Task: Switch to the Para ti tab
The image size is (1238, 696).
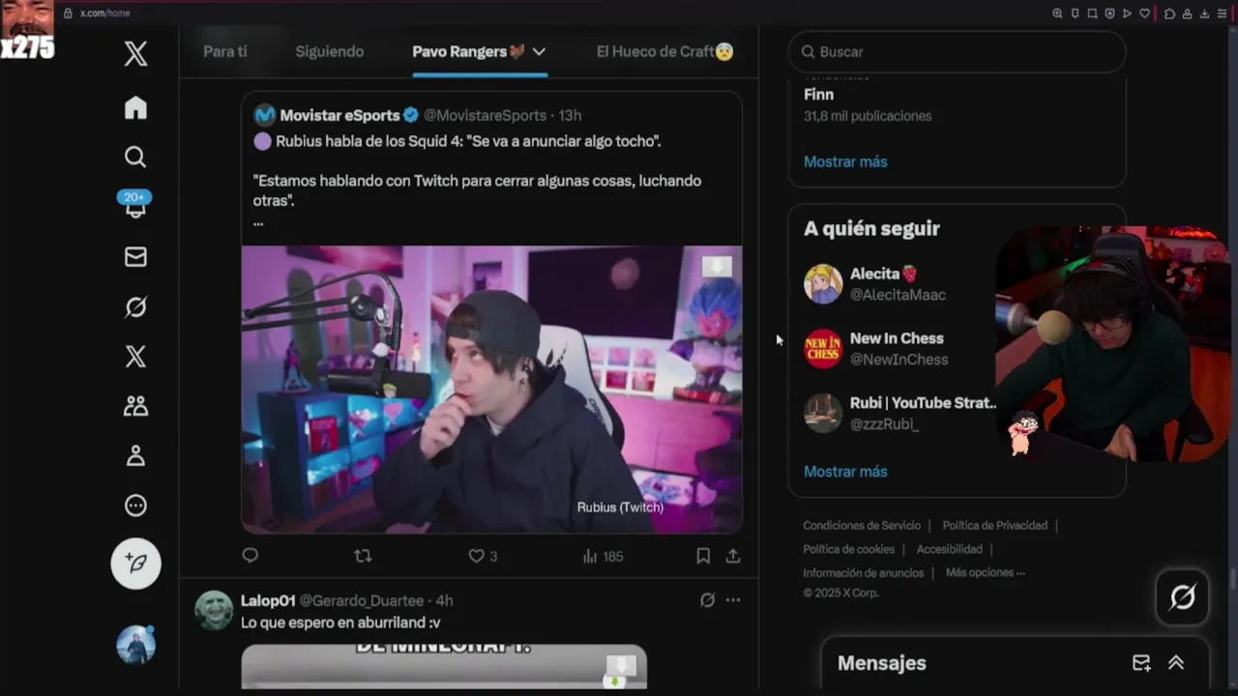Action: (225, 51)
